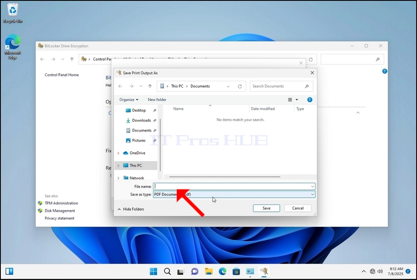Select Desktop in navigation pane
Image resolution: width=417 pixels, height=280 pixels.
pos(139,110)
